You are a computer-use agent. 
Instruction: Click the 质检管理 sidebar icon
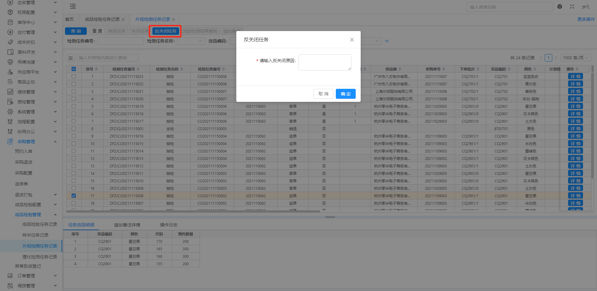(x=10, y=102)
